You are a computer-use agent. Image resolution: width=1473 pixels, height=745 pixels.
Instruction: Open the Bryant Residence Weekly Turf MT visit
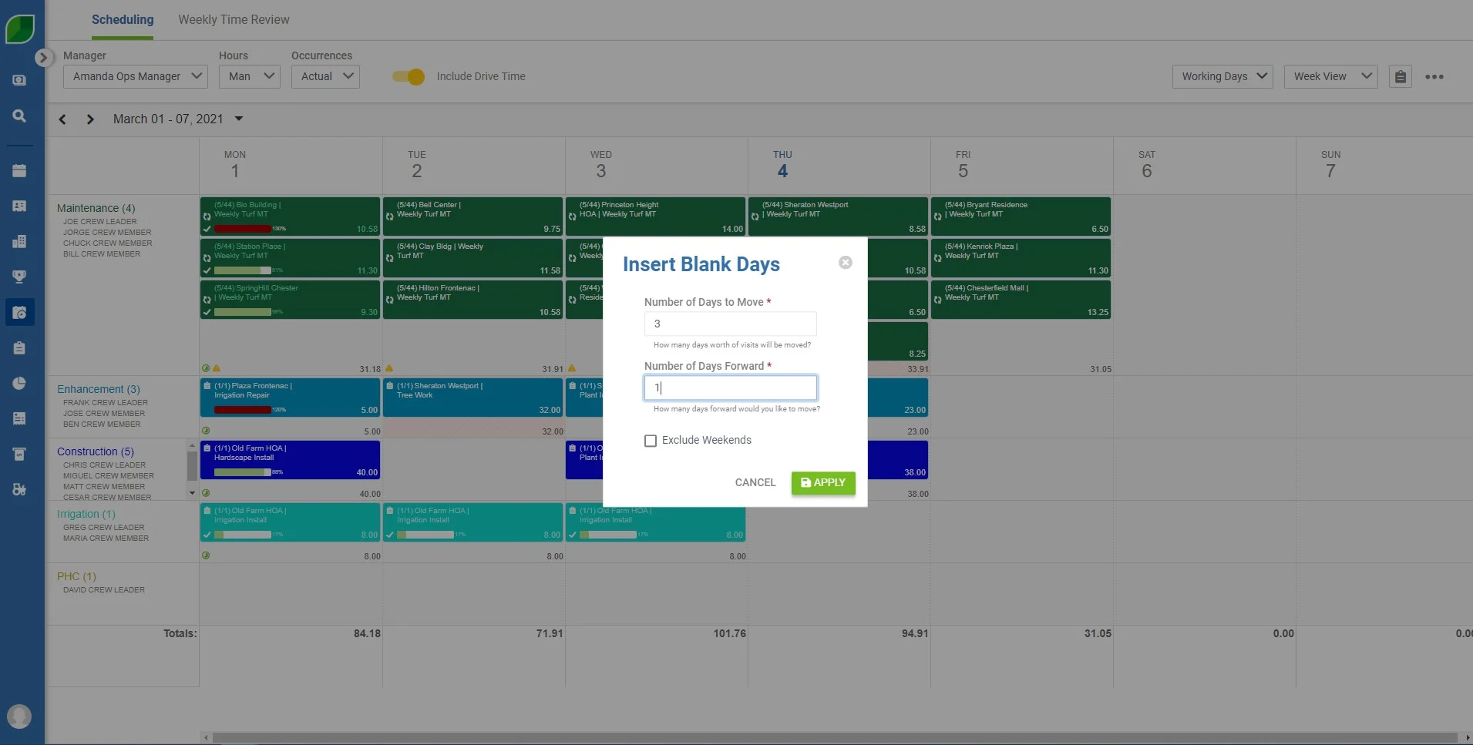[x=1021, y=216]
